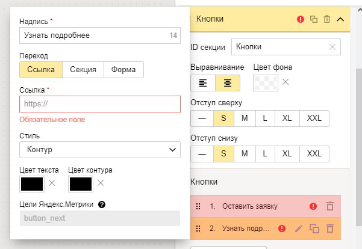Collapse the Кнопки section panel
The image size is (362, 249).
pos(340,19)
